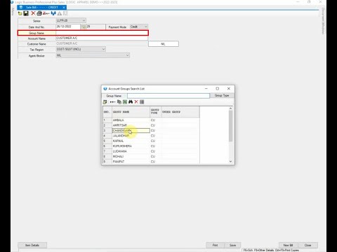Open the Payment Mode dropdown

139,27
